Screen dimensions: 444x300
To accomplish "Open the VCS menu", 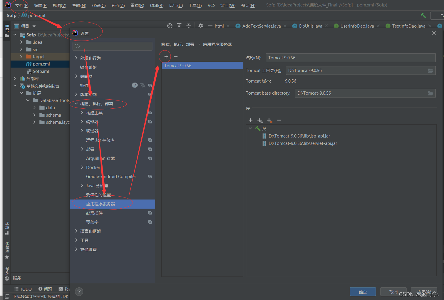I will pyautogui.click(x=212, y=6).
